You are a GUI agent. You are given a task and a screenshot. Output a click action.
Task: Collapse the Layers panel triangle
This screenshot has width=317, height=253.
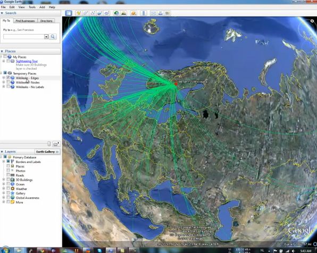pos(2,152)
